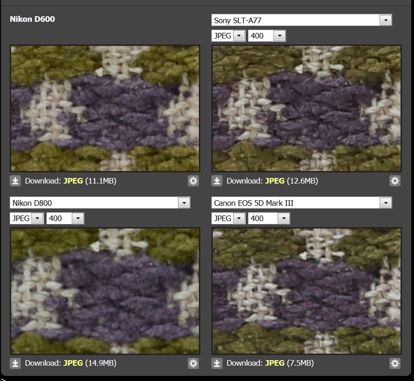Change the JPEG format for Sony SLT-A77
414x381 pixels.
(x=229, y=36)
